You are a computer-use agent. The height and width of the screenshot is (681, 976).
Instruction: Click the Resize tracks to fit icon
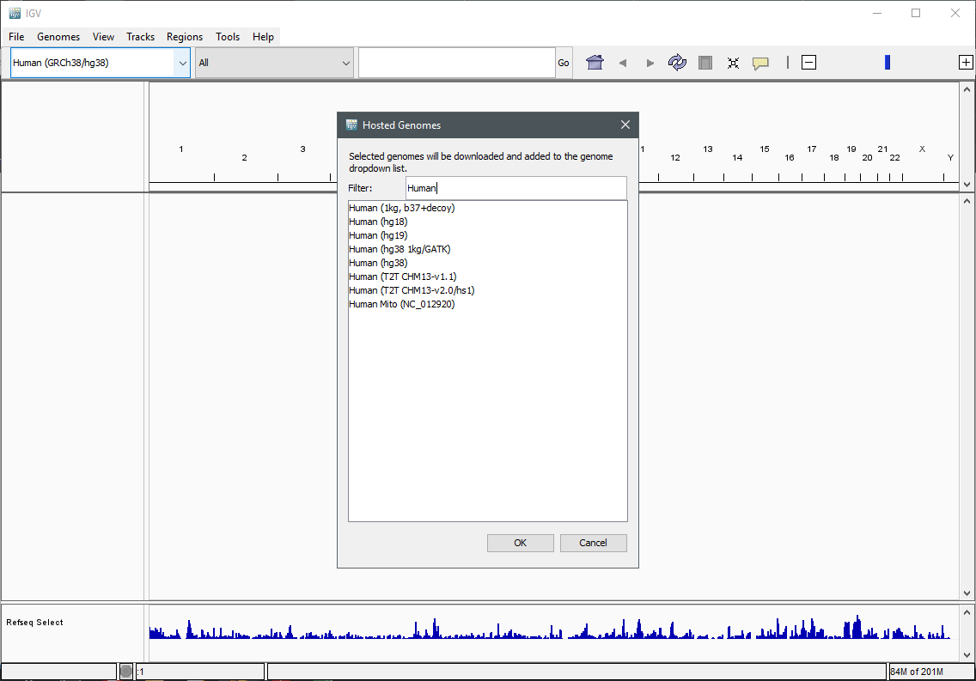click(733, 63)
